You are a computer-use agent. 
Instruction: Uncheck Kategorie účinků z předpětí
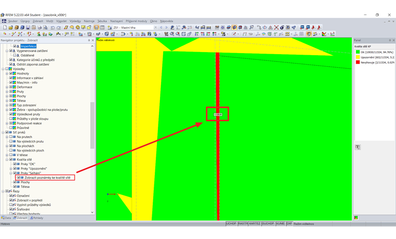[11, 60]
